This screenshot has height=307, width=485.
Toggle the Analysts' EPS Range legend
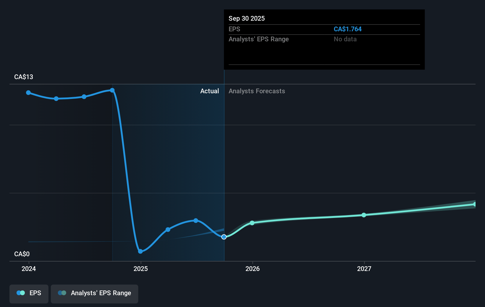click(x=95, y=293)
